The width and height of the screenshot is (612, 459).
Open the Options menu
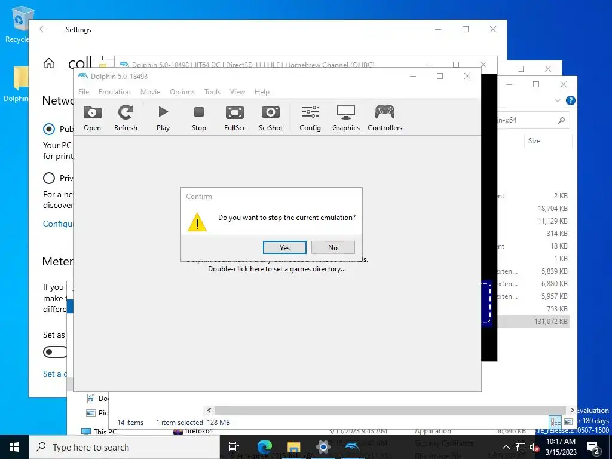182,91
